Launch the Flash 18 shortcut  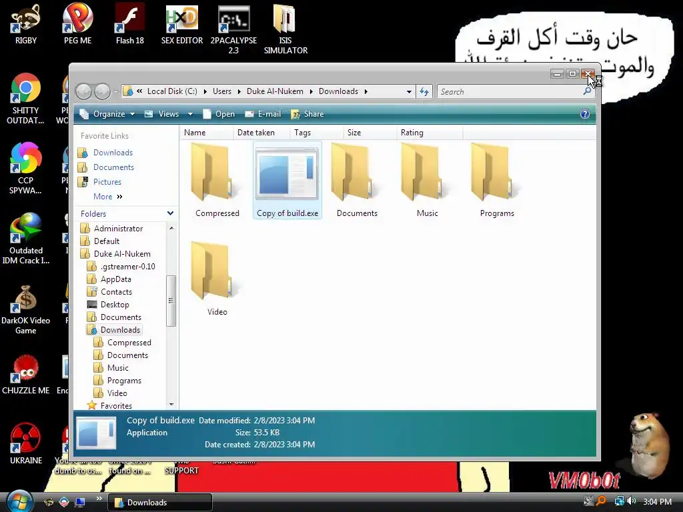130,24
